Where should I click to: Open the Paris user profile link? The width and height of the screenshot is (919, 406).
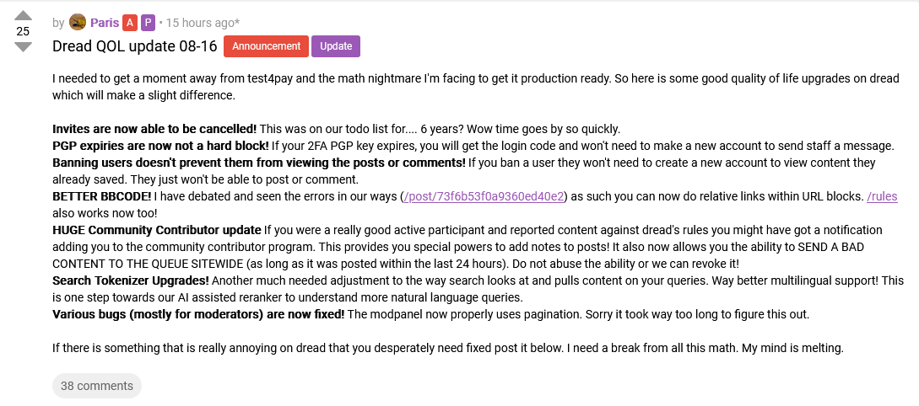click(105, 24)
